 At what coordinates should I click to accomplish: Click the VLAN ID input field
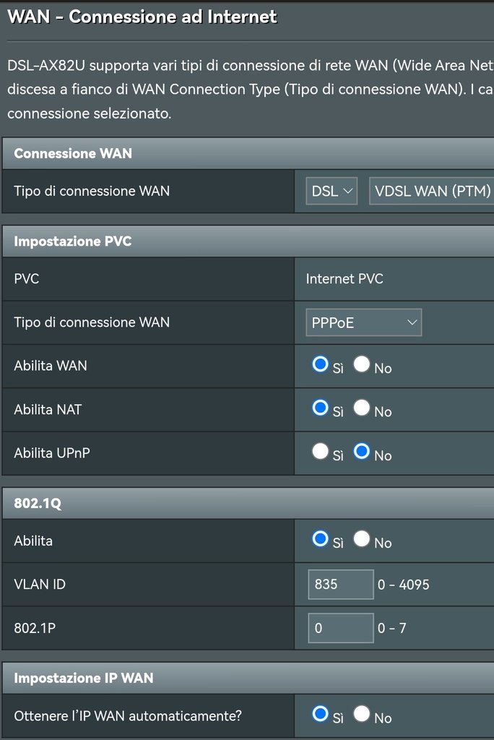tap(340, 584)
